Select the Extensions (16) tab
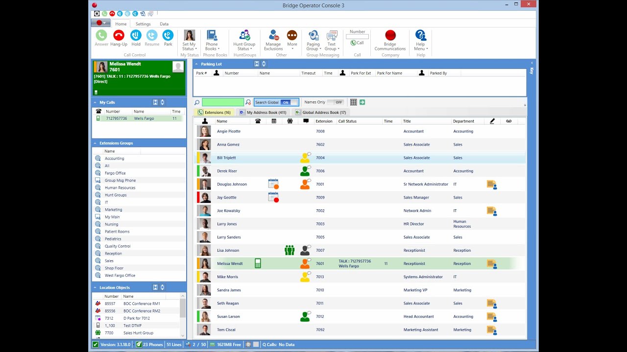Screen dimensions: 627x352 click(x=214, y=112)
